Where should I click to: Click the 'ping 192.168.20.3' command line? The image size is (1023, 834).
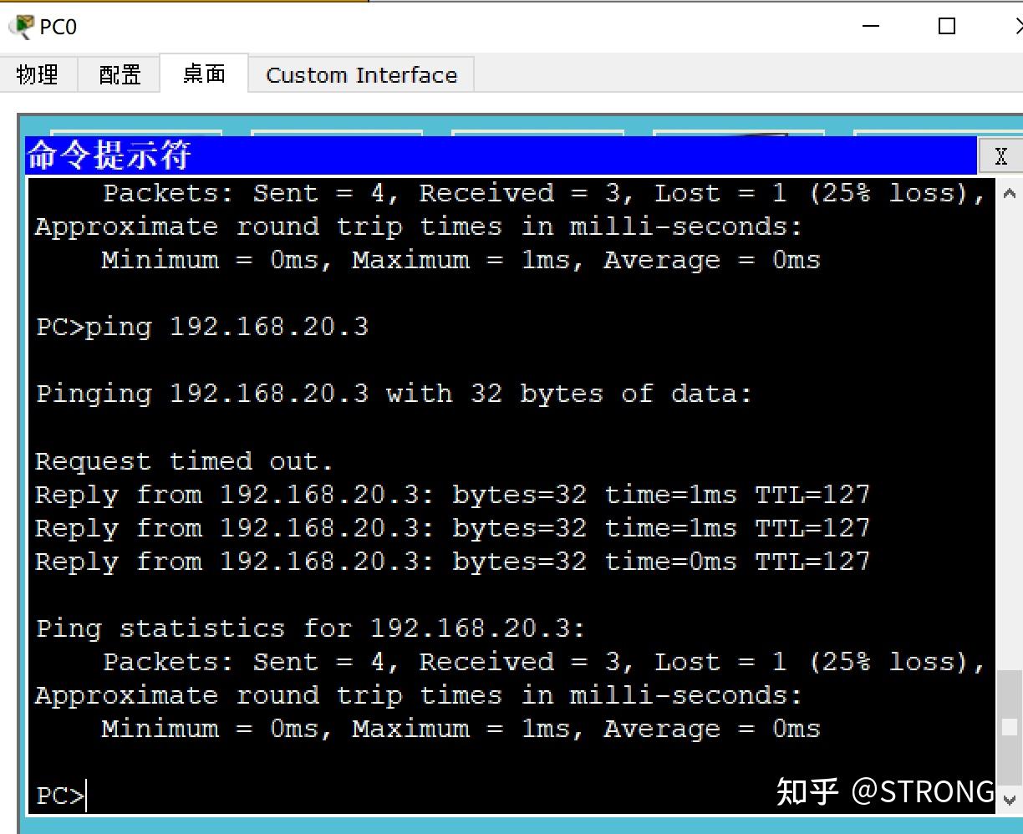pos(201,327)
